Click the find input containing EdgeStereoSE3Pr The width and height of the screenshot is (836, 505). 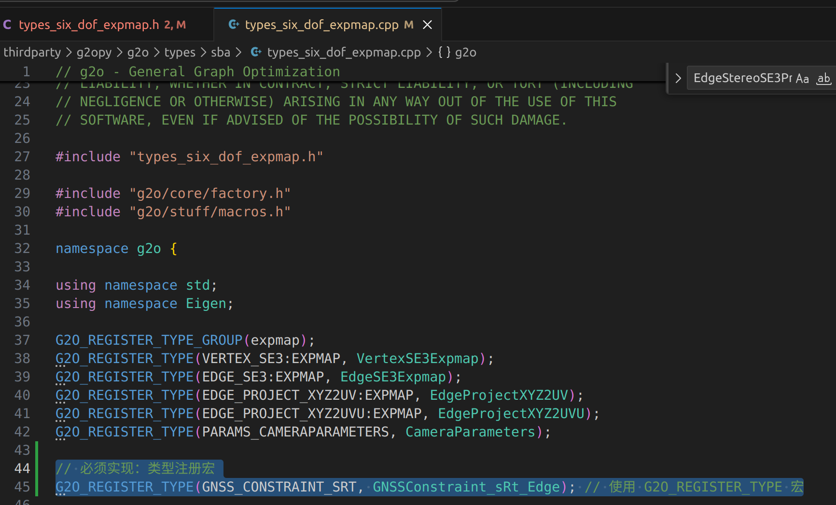click(742, 78)
